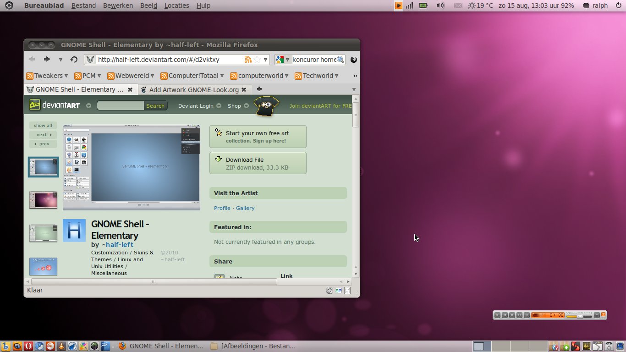Pause playback on the media player widget

505,315
